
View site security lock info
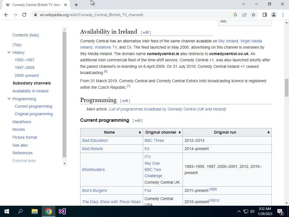tap(36, 15)
